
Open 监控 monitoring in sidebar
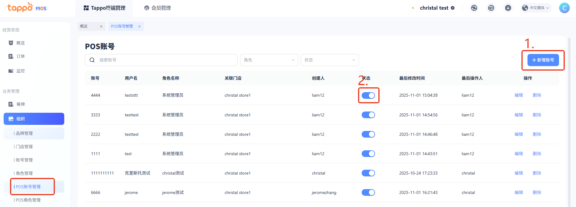coord(20,71)
